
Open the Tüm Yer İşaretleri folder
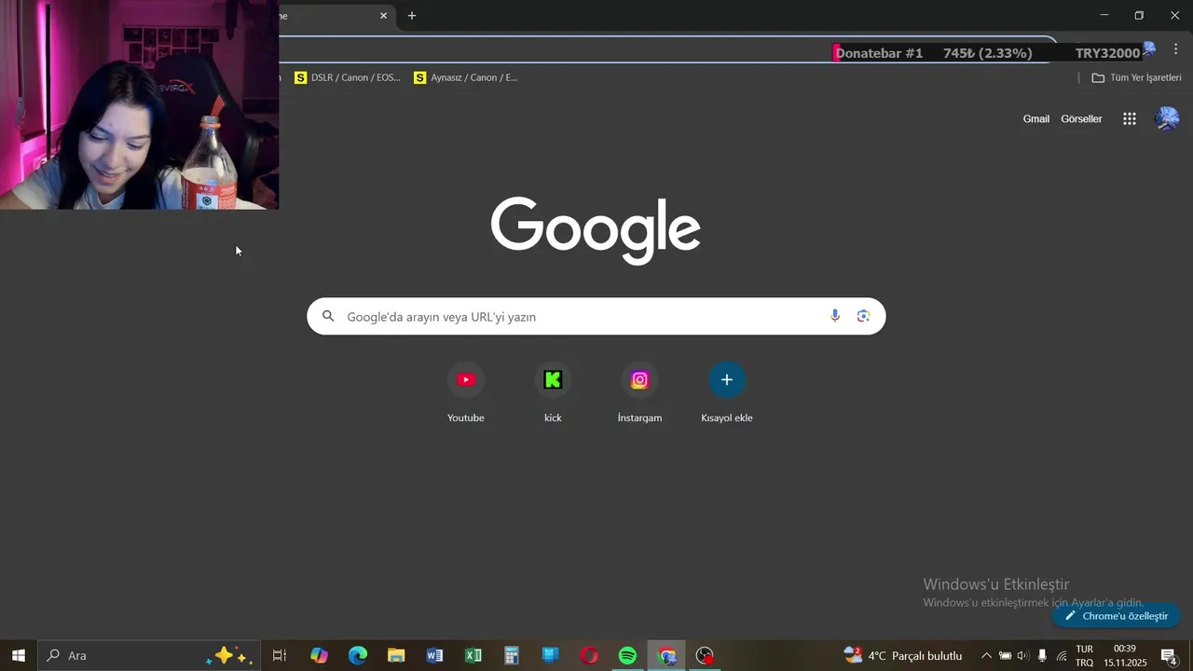pos(1136,77)
